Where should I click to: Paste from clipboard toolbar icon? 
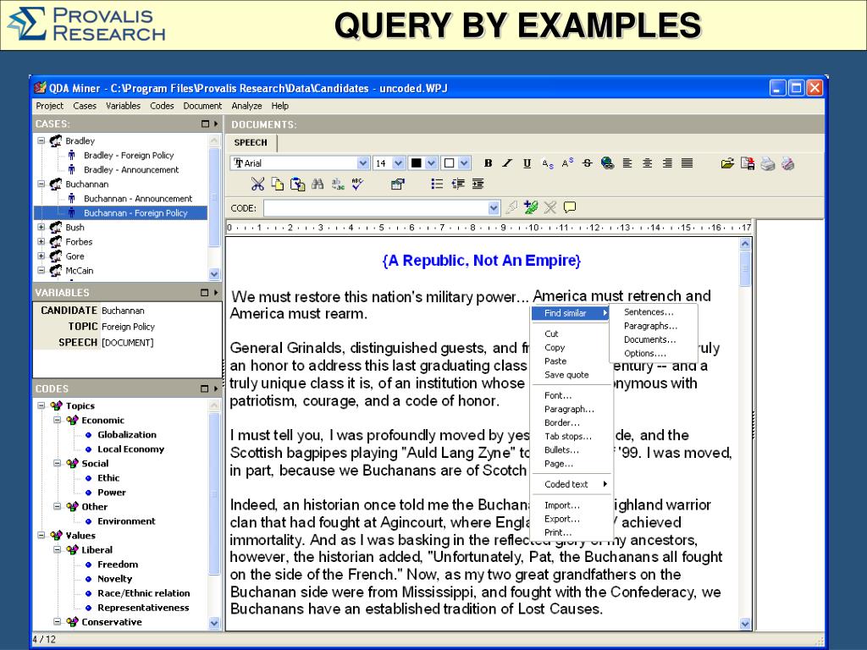297,184
